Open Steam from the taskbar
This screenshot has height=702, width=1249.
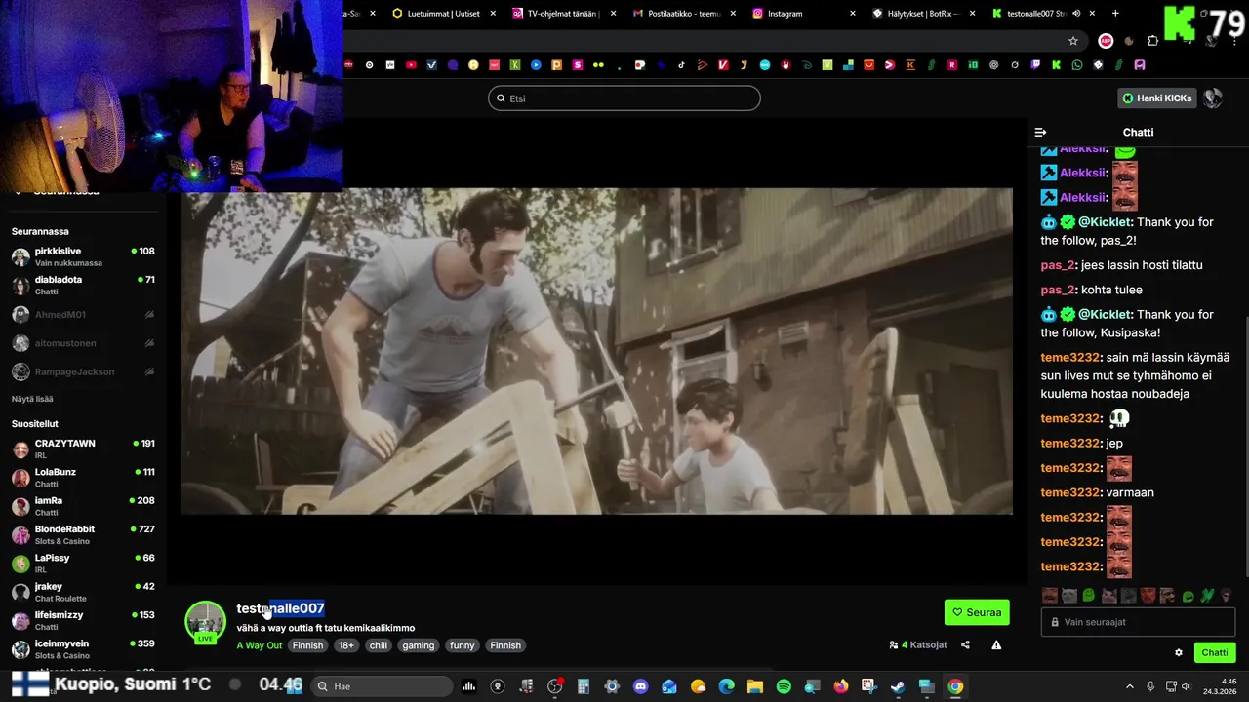(x=898, y=686)
